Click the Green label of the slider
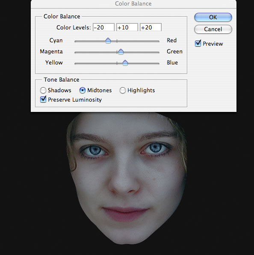The height and width of the screenshot is (255, 254). pos(174,52)
